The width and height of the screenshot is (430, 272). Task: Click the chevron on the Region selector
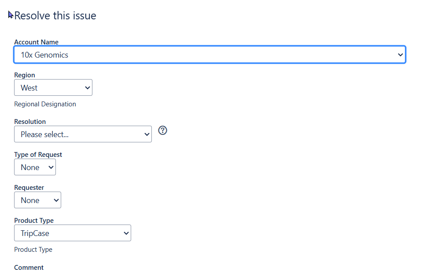86,87
